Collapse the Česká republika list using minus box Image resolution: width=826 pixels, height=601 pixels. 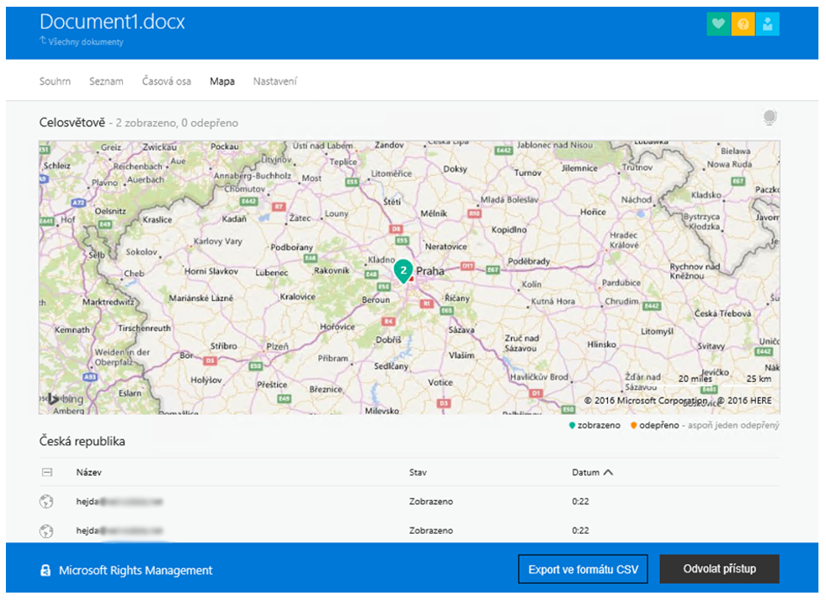click(47, 472)
